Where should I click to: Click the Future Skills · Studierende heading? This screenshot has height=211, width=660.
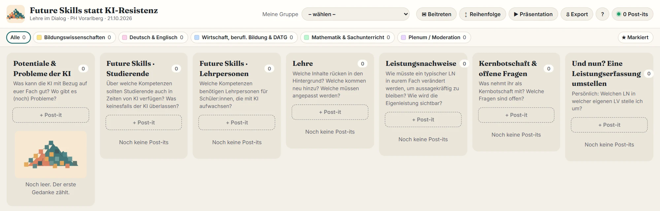(130, 68)
